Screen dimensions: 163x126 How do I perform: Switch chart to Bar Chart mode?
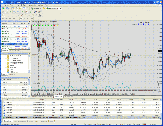(3, 12)
